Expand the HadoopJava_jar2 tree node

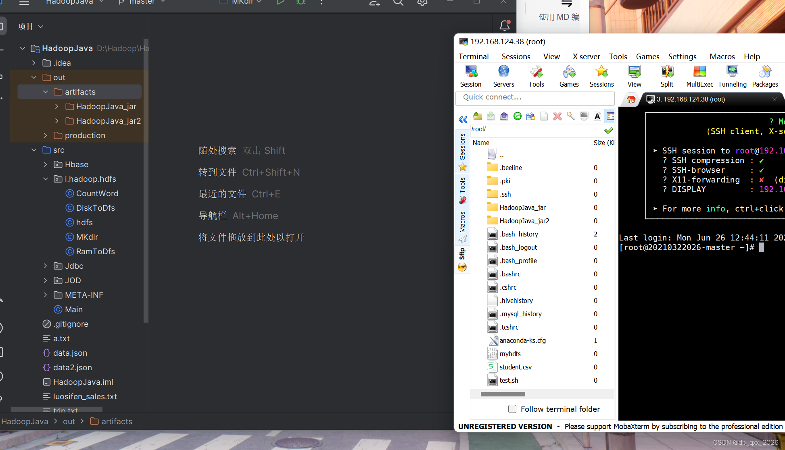(x=57, y=121)
